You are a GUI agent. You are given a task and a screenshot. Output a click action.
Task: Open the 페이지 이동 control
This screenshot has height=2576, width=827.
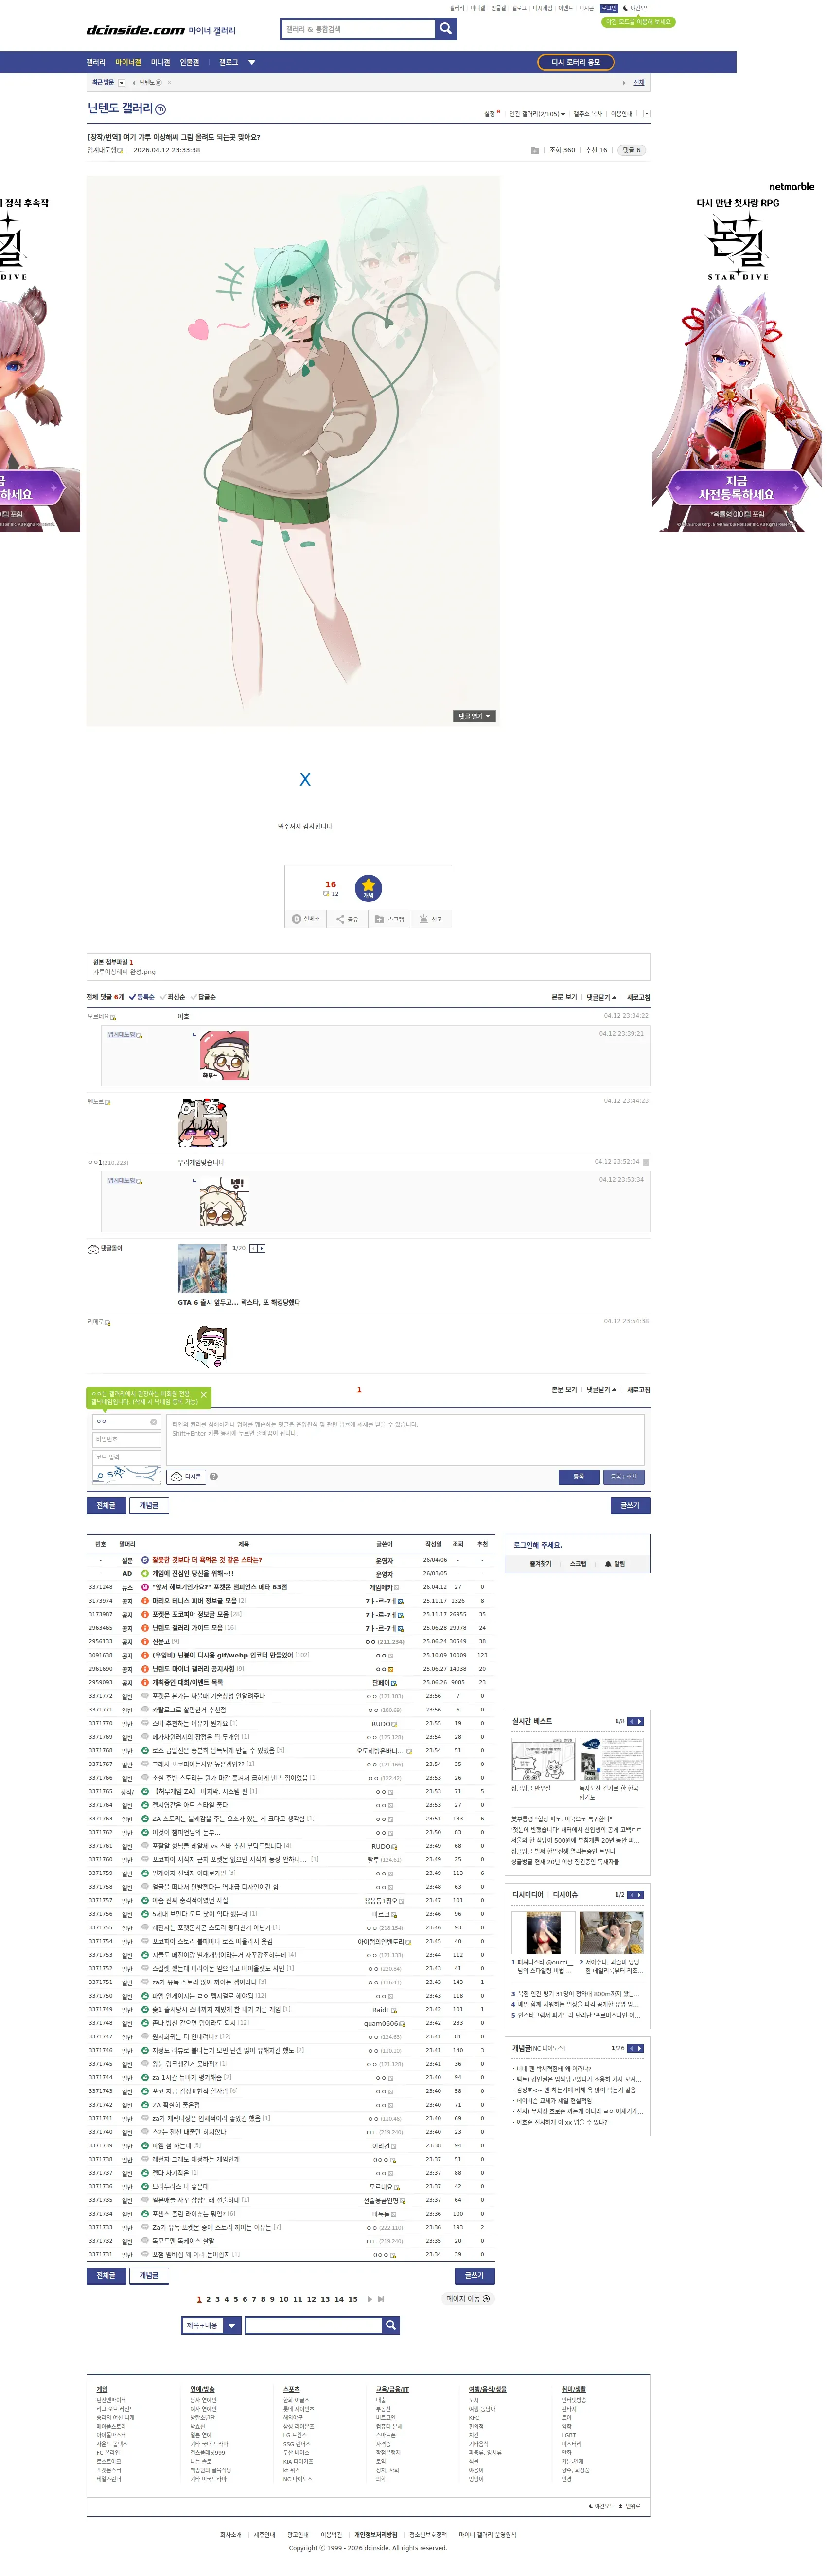point(468,2299)
